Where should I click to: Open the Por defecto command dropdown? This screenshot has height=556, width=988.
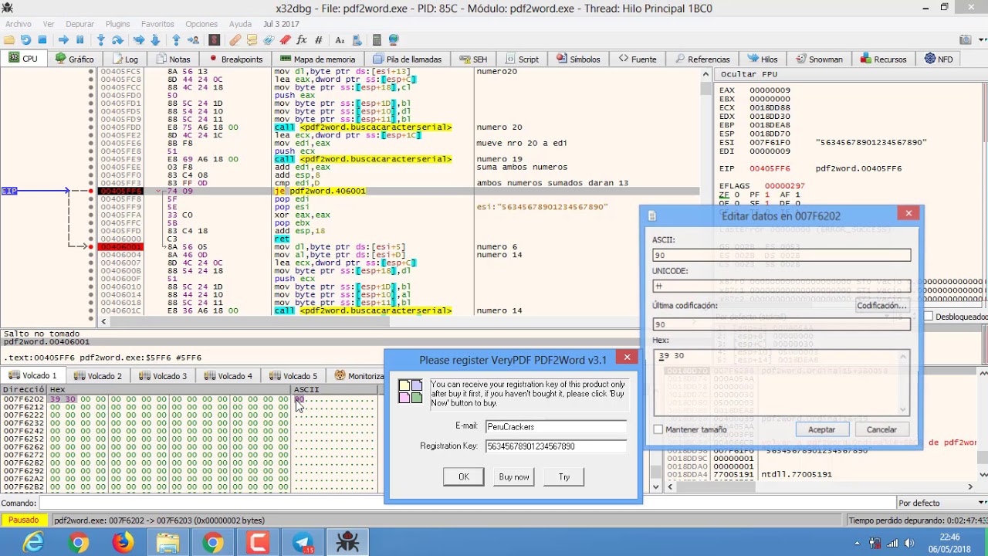click(942, 503)
